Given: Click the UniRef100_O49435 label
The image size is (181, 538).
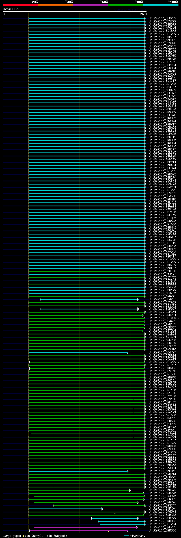Looking at the screenshot, I should pyautogui.click(x=162, y=487).
